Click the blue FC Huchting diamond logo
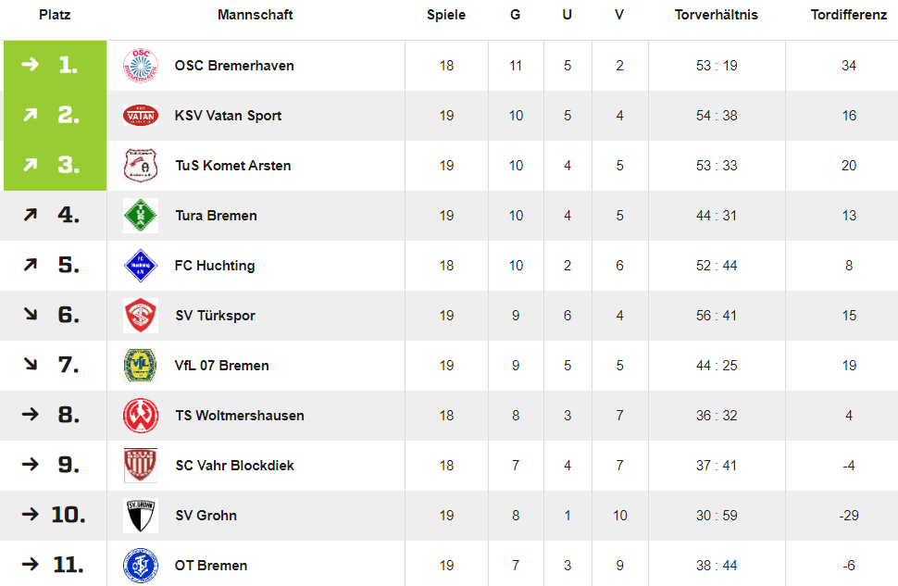 [x=141, y=265]
